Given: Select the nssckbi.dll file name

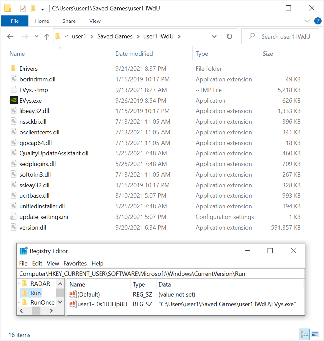Looking at the screenshot, I should (33, 122).
